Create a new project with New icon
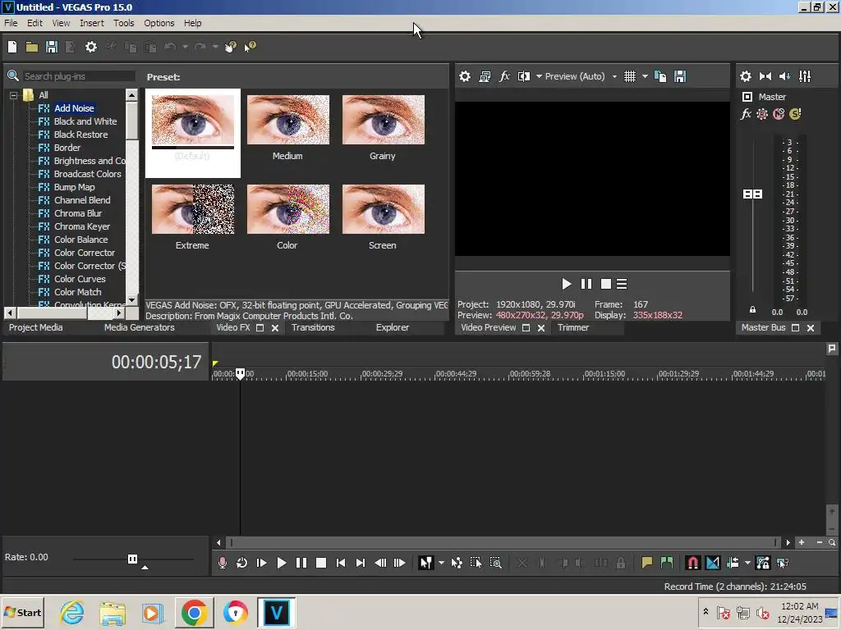Screen dimensions: 841x630 pyautogui.click(x=12, y=47)
